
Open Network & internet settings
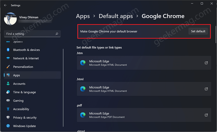[32, 58]
